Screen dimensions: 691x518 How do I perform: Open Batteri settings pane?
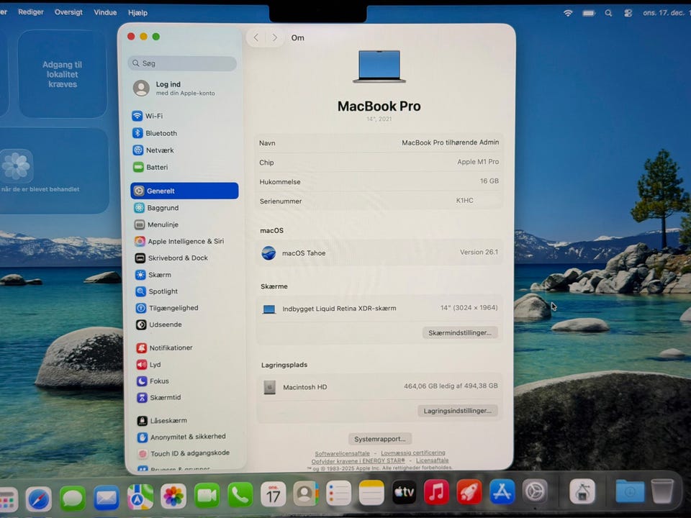point(156,167)
